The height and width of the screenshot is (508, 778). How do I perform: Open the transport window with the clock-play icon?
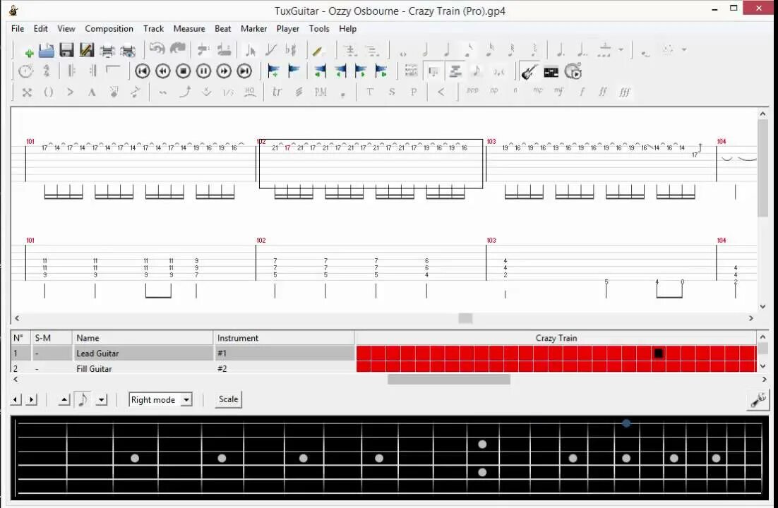573,72
